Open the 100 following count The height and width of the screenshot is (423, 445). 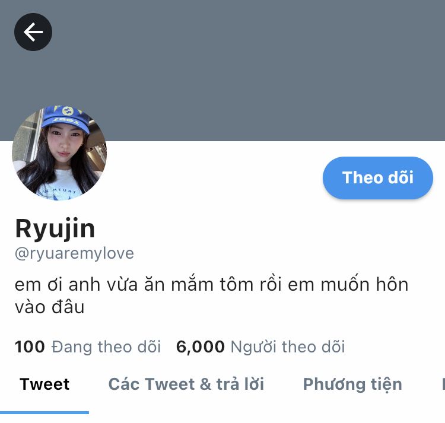[x=30, y=346]
